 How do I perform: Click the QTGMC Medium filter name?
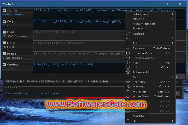click(x=15, y=36)
